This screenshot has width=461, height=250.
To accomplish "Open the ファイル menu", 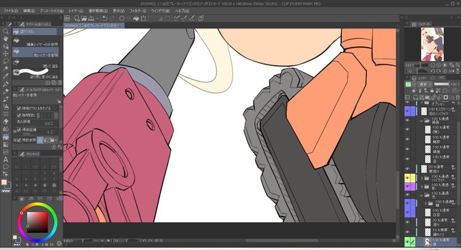I will pos(11,11).
